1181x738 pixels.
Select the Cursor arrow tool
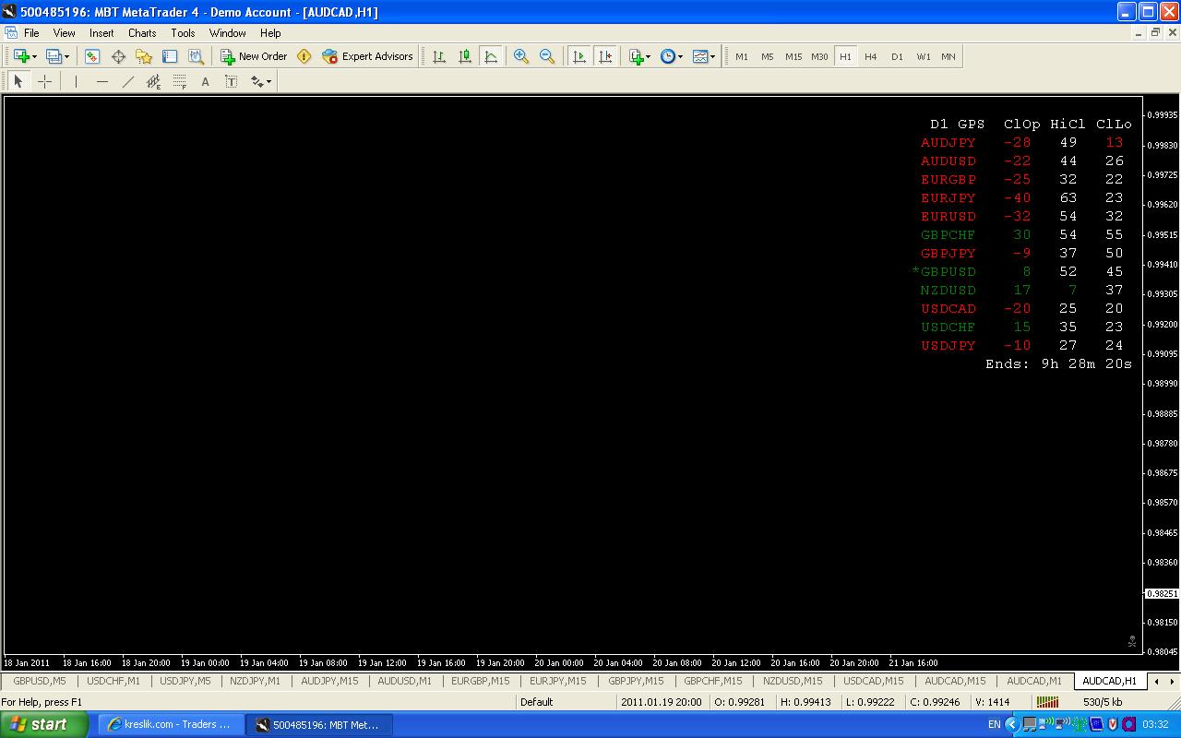[x=18, y=81]
